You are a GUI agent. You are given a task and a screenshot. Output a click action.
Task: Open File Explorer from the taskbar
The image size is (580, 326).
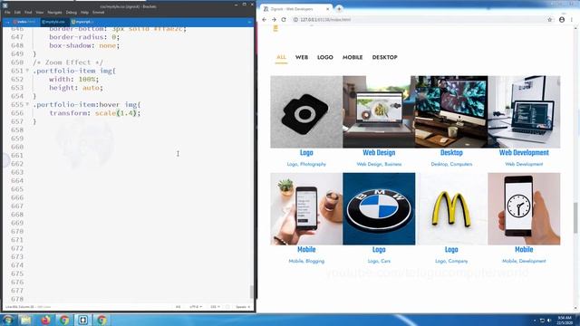pyautogui.click(x=26, y=320)
